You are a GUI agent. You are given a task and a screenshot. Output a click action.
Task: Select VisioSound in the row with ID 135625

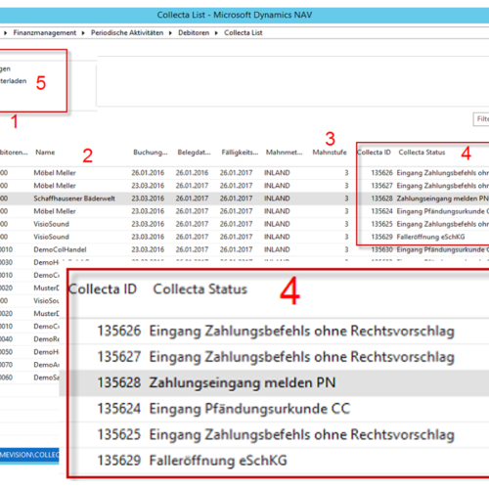tap(51, 224)
